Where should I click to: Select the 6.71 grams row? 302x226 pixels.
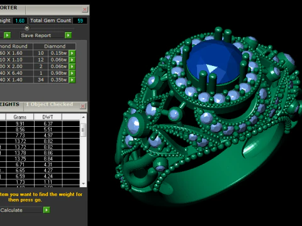click(x=40, y=164)
